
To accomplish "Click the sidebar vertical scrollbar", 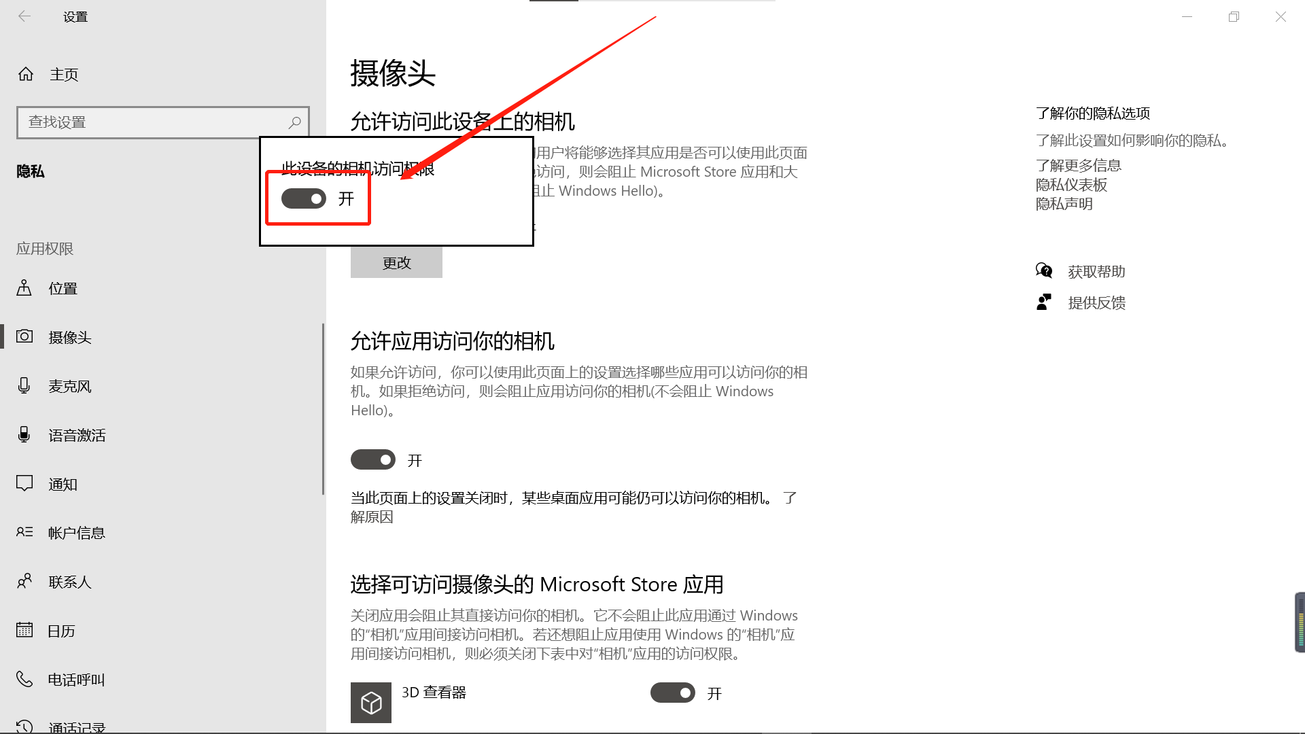I will point(323,408).
